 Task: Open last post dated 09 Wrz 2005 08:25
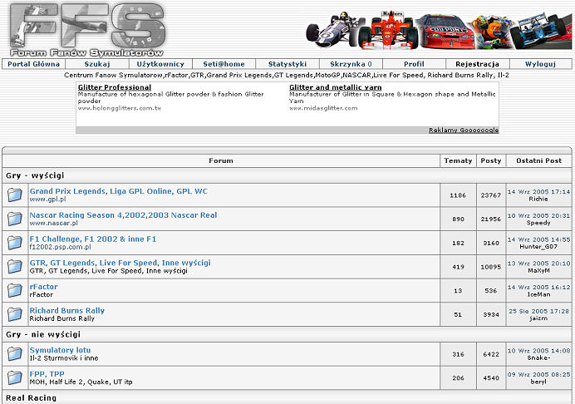538,374
